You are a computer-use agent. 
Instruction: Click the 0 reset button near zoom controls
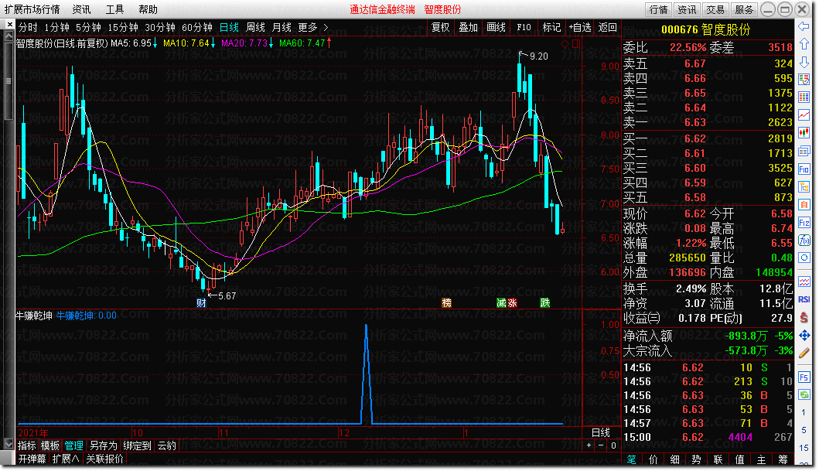click(613, 445)
